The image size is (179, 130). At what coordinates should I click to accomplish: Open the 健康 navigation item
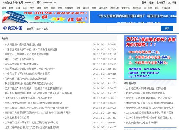coord(39,8)
